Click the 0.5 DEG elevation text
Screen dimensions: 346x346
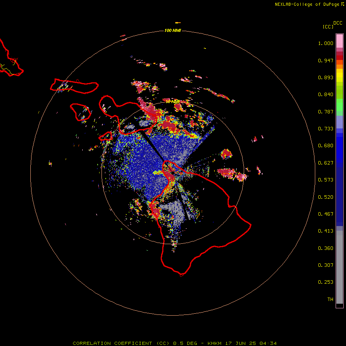185,343
